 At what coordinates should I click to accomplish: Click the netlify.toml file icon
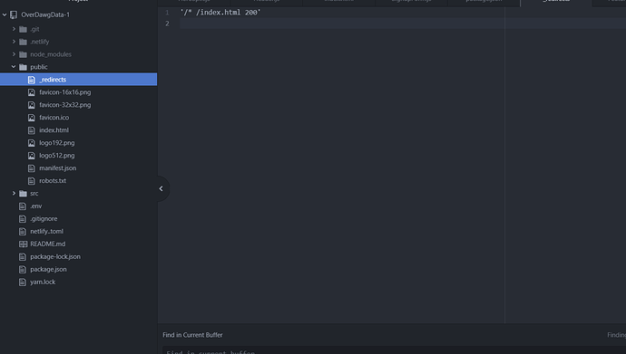point(23,232)
